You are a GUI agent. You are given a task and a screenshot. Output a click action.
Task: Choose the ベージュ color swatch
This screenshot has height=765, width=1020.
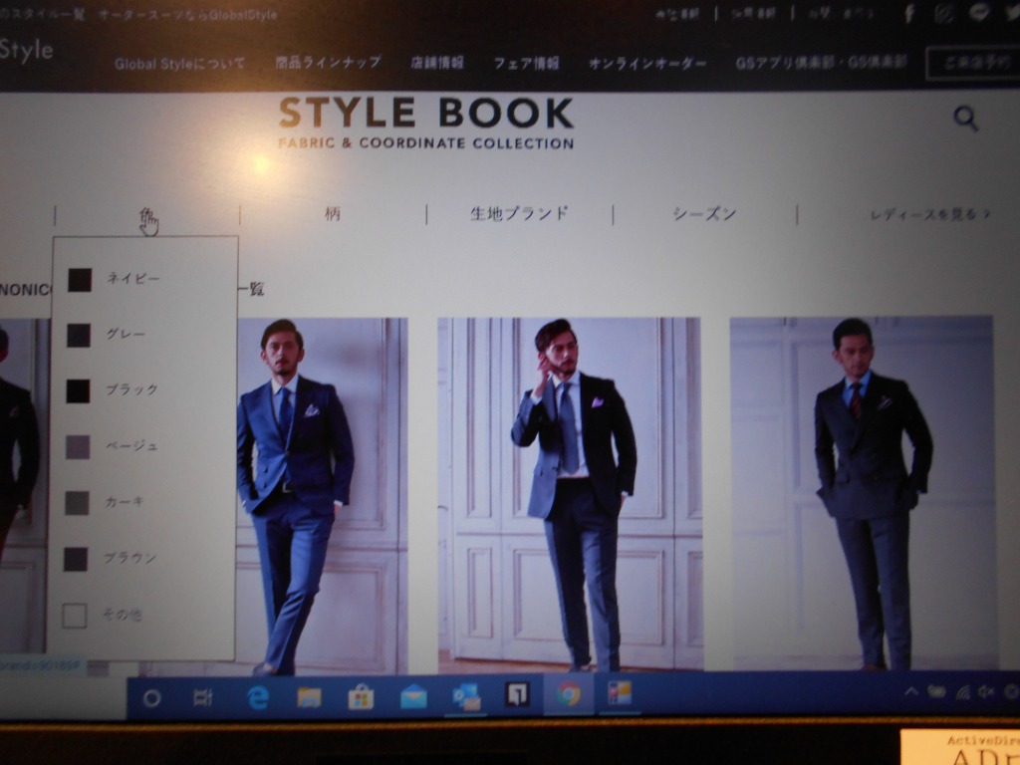pos(78,447)
